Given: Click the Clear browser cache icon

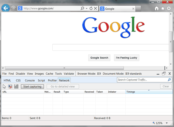Looking at the screenshot, I should point(10,87).
